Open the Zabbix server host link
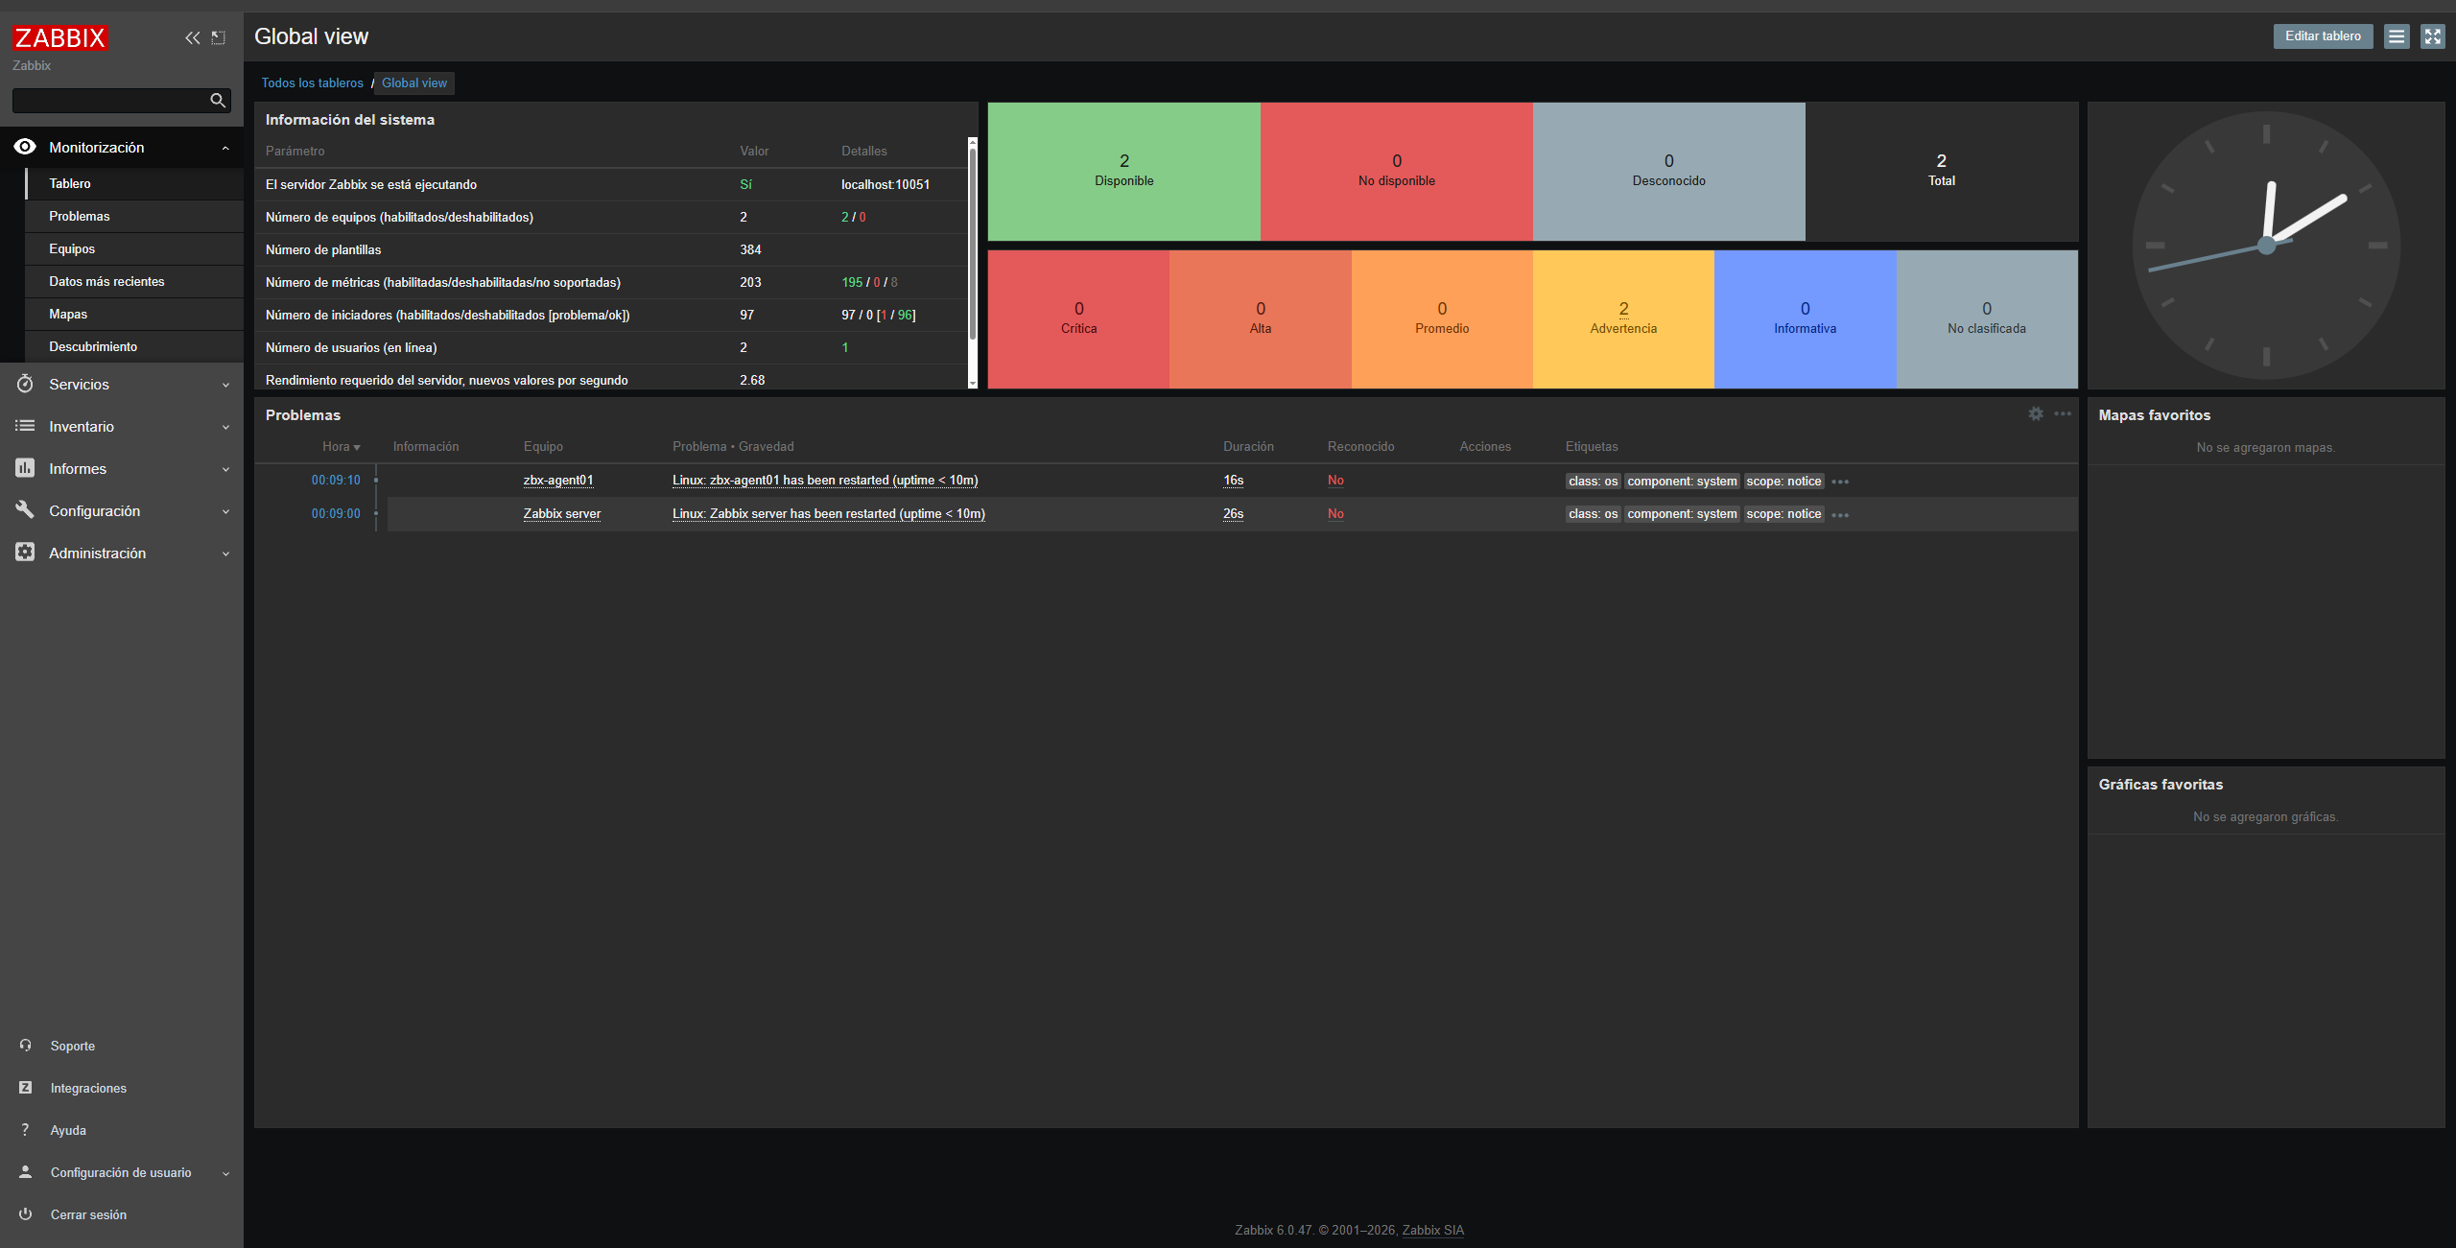Image resolution: width=2456 pixels, height=1248 pixels. click(562, 513)
